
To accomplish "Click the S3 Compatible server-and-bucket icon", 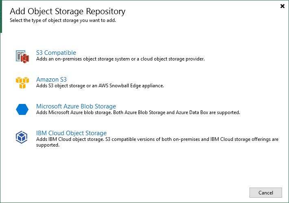I will (x=22, y=56).
